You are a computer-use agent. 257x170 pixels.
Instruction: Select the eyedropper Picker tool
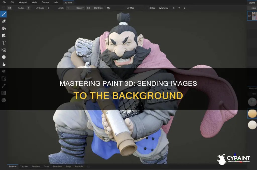[x=4, y=86]
